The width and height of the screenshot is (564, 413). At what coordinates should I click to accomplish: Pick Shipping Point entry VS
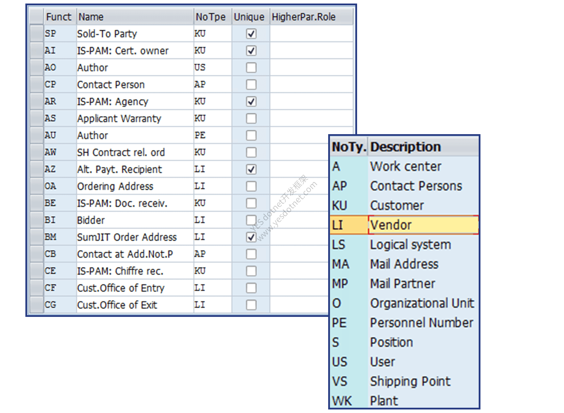[x=405, y=381]
